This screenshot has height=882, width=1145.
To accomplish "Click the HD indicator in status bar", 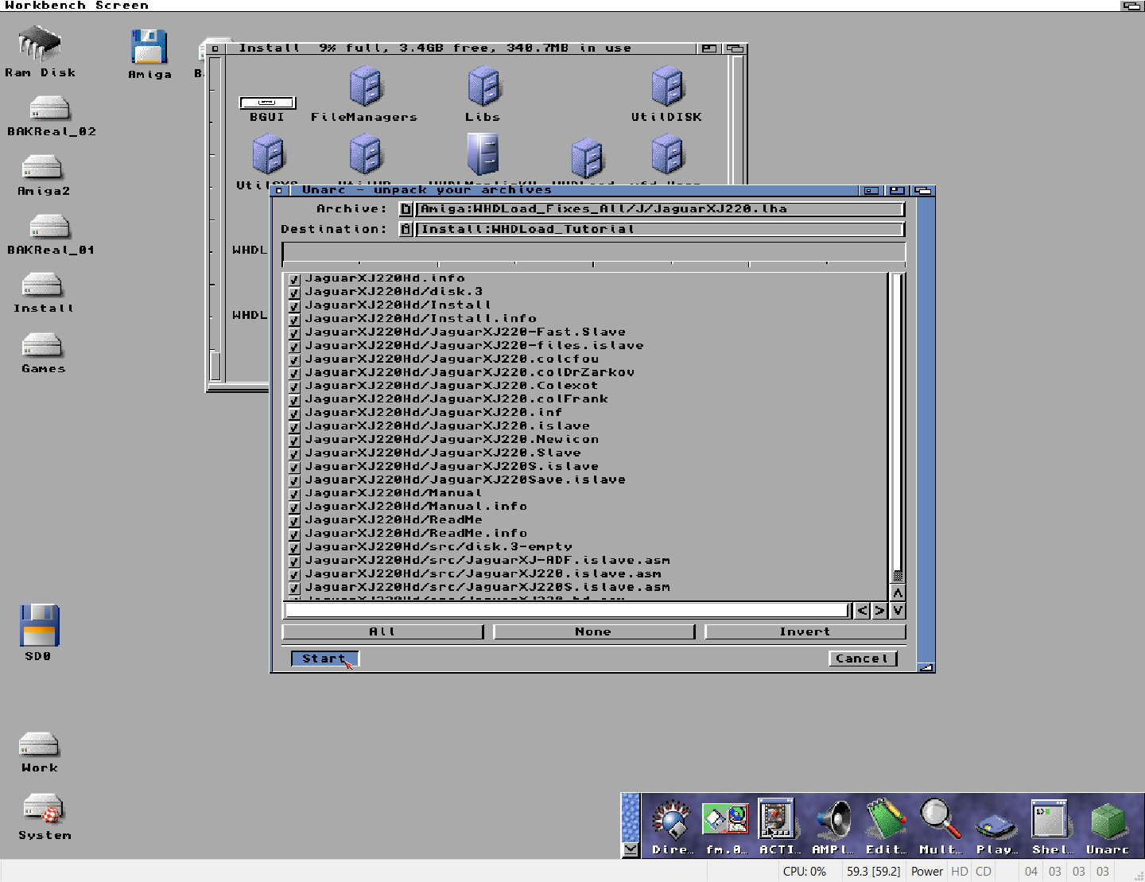I will (x=960, y=872).
